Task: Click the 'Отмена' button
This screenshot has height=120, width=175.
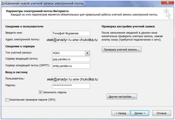Action: pyautogui.click(x=161, y=113)
